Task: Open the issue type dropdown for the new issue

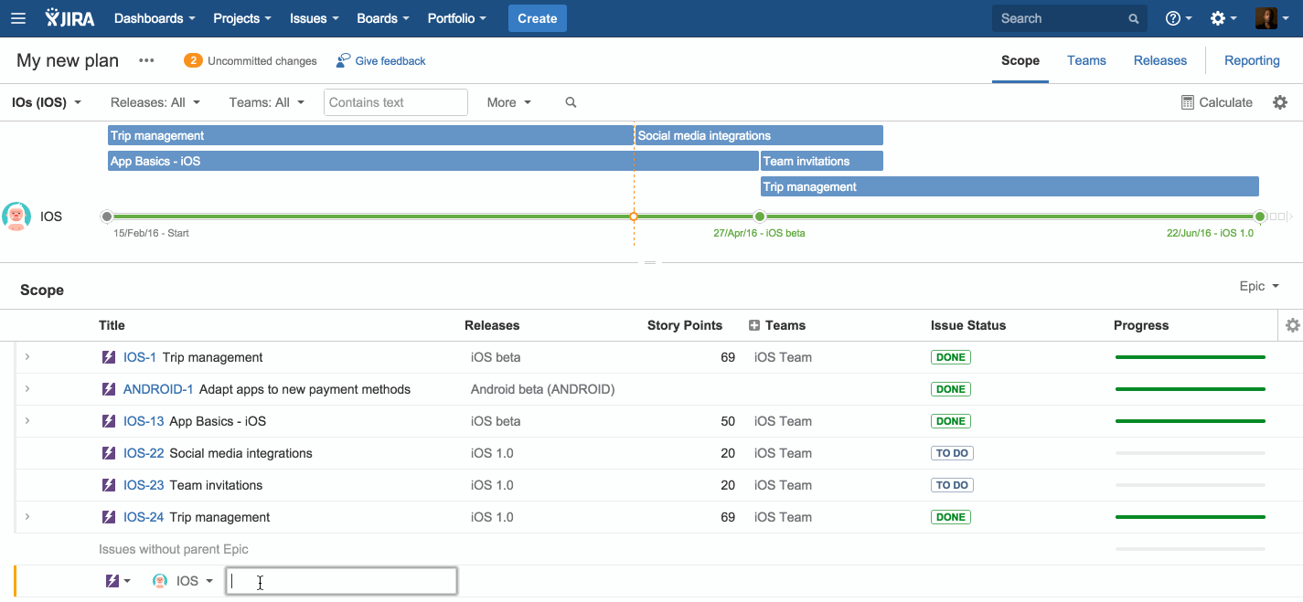Action: coord(118,581)
